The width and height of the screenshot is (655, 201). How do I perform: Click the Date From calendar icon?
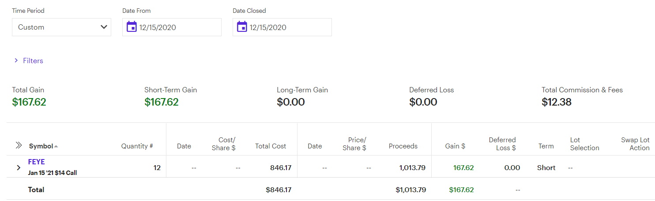132,27
